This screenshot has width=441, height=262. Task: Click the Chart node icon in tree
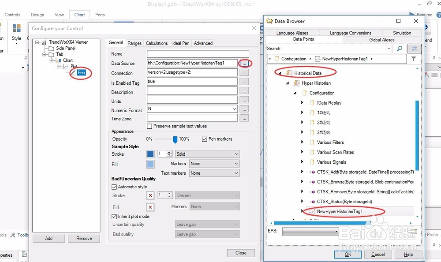59,60
